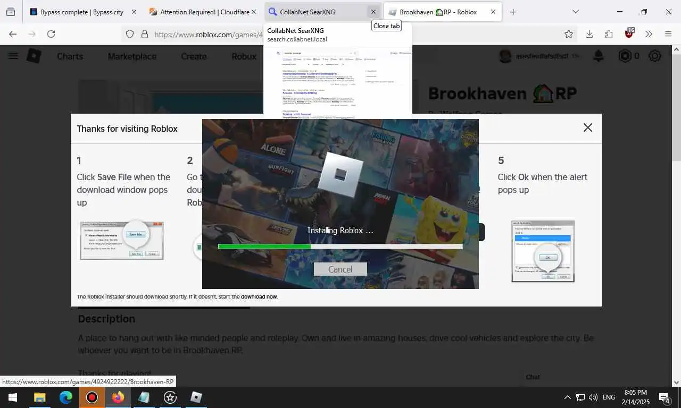Open the volume speaker control
Screen dimensions: 681x408
(x=593, y=397)
